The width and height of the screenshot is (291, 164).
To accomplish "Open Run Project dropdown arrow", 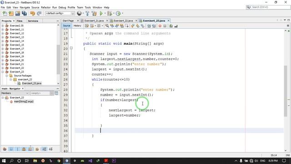I will point(105,13).
